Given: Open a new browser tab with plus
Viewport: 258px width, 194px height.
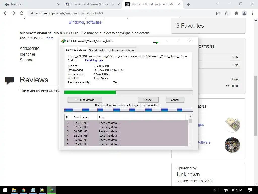Looking at the screenshot, I should click(188, 4).
